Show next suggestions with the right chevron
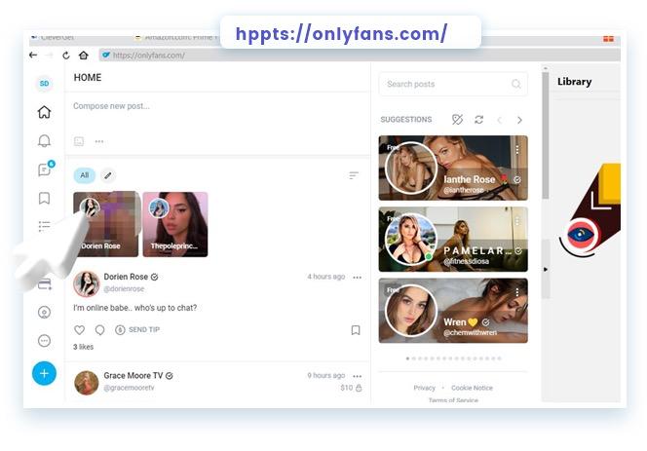Image resolution: width=647 pixels, height=451 pixels. coord(519,120)
